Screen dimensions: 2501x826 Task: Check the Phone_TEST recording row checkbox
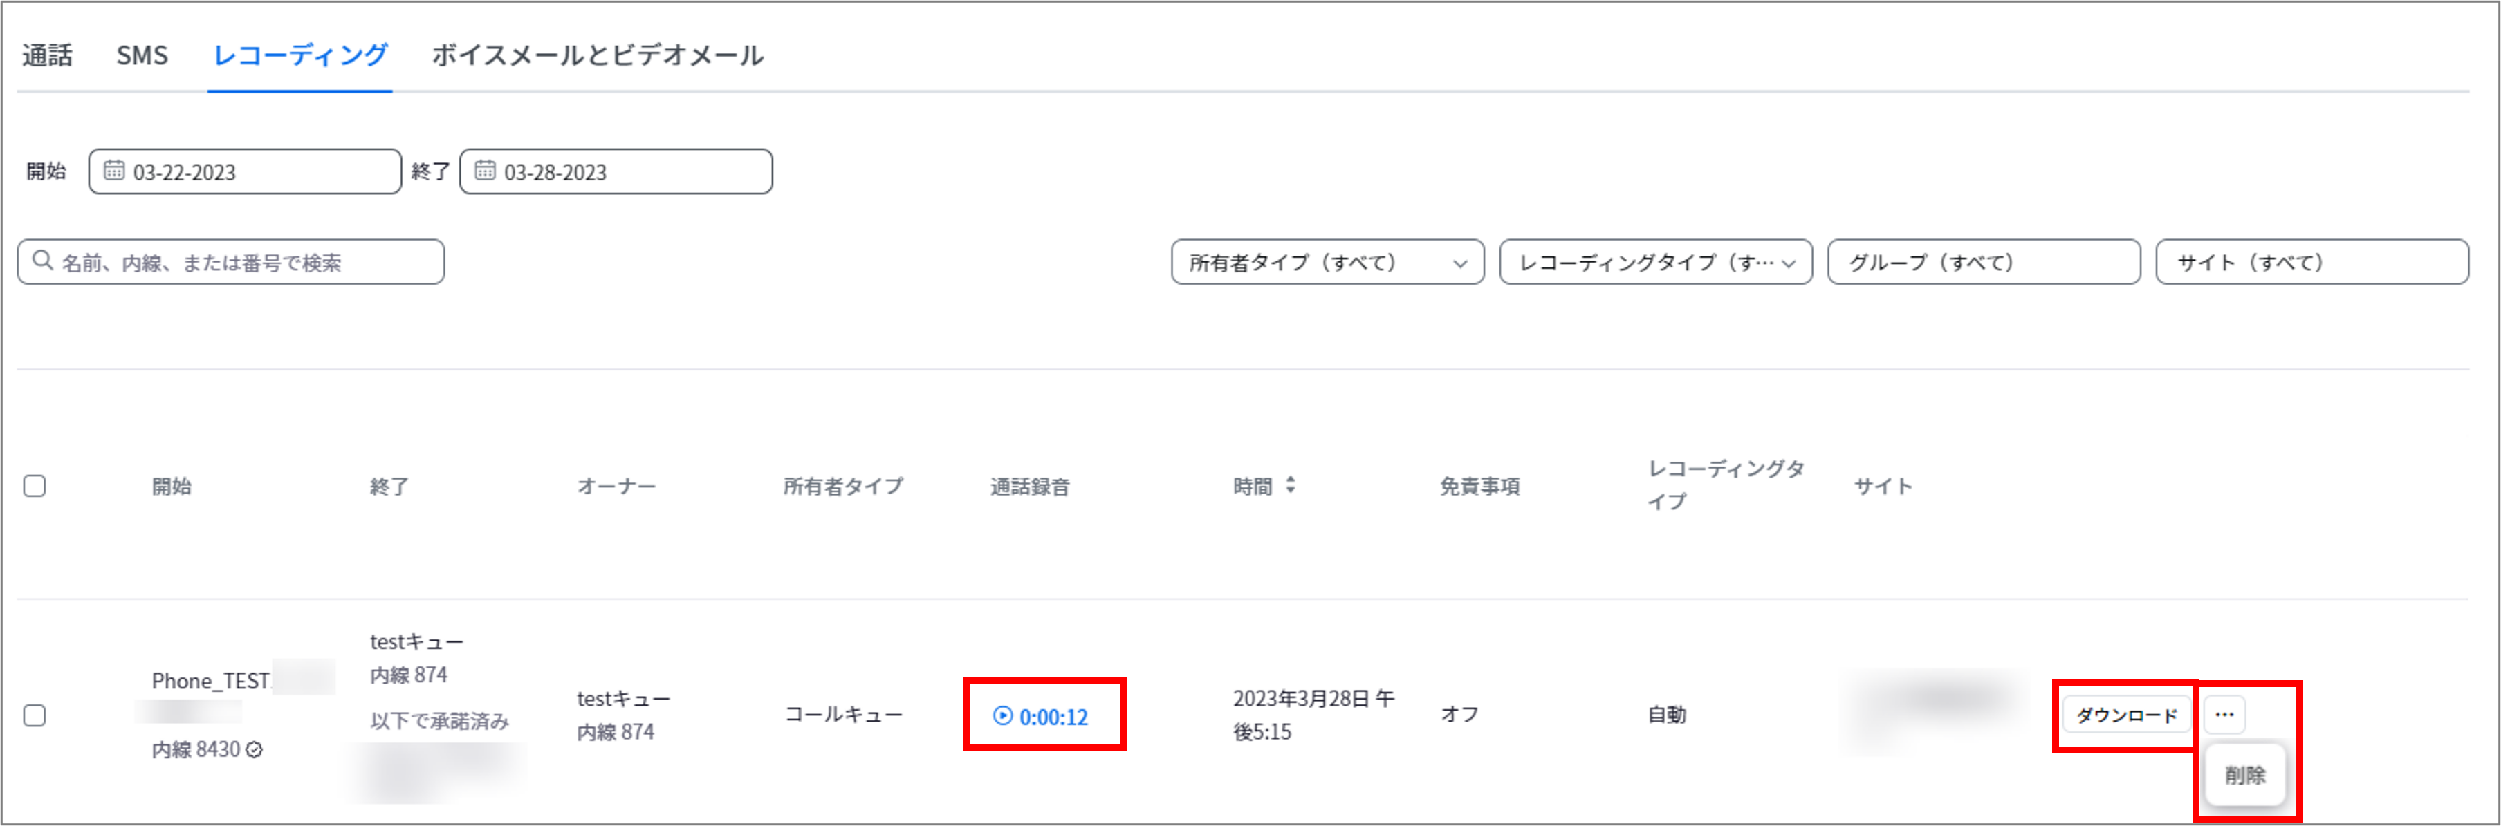tap(35, 715)
